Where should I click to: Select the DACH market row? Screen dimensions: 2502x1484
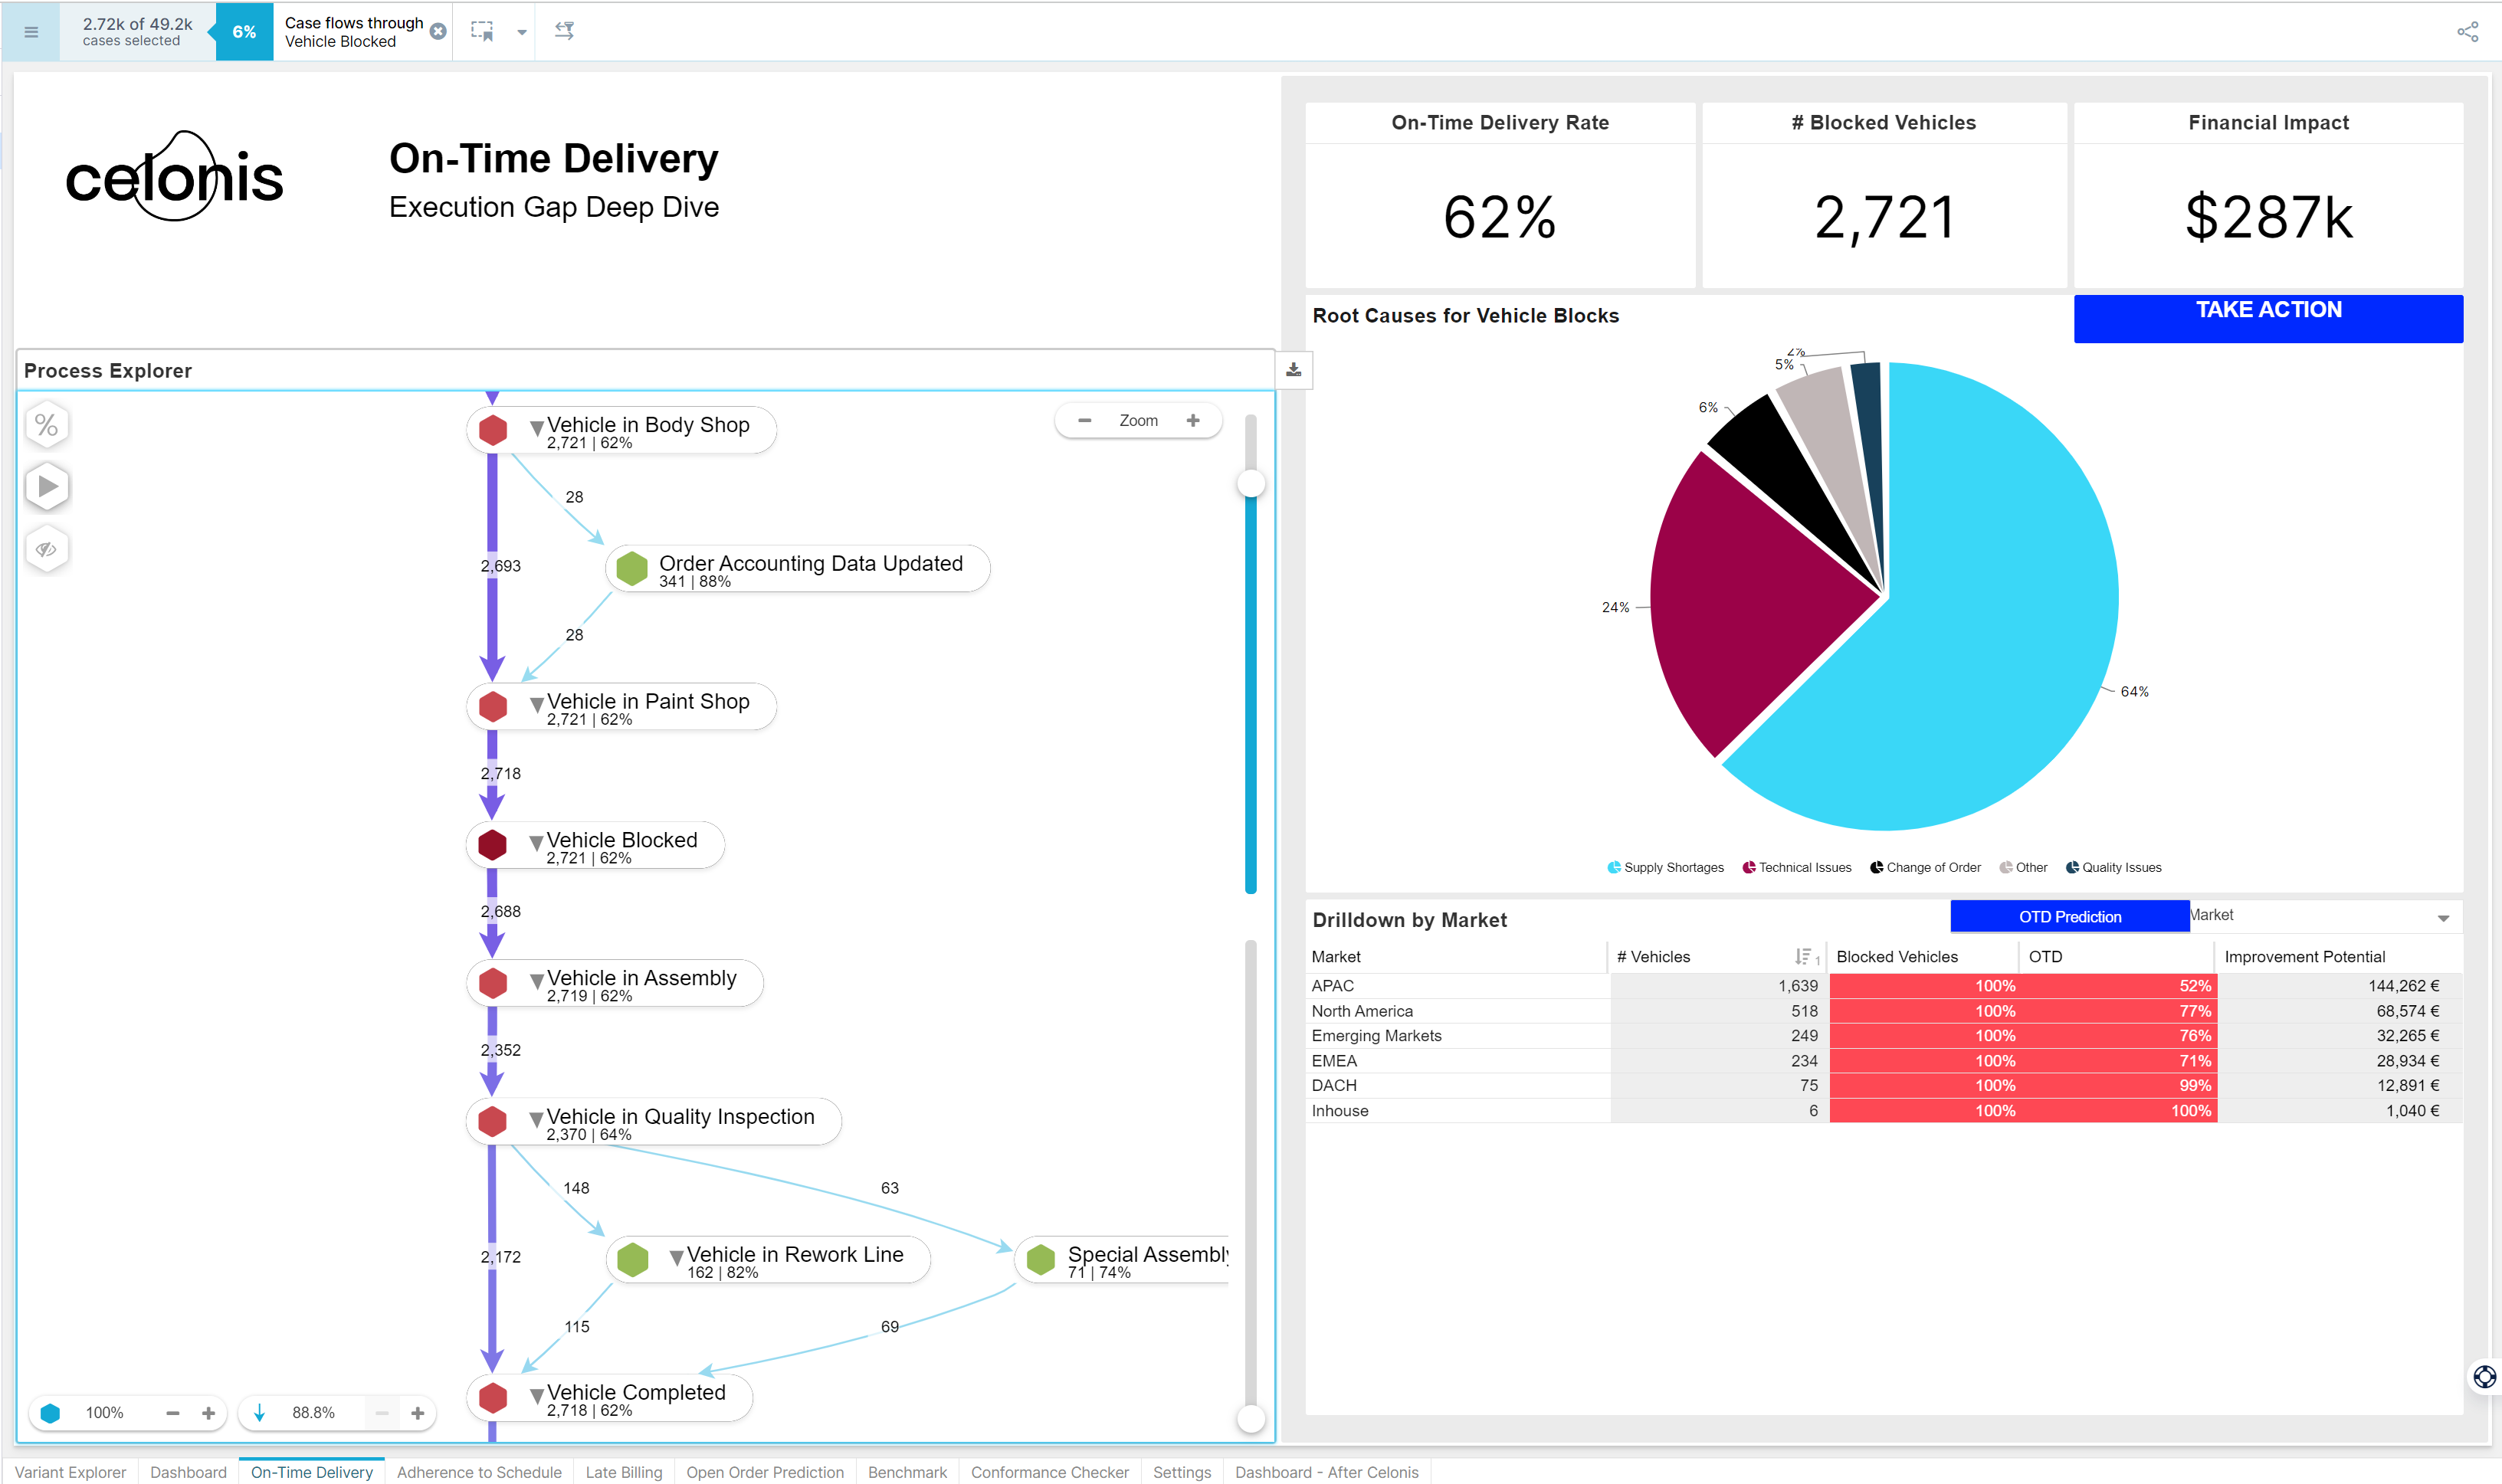pos(1883,1086)
